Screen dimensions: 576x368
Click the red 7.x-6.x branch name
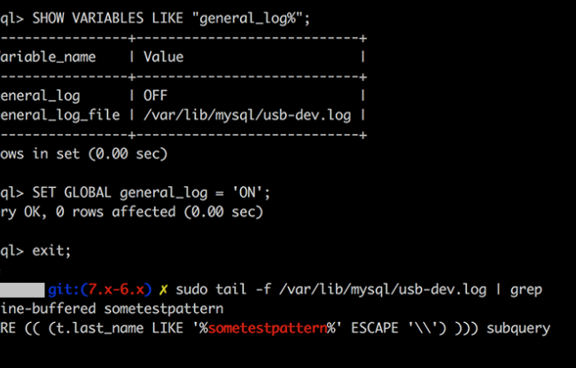[x=116, y=290]
